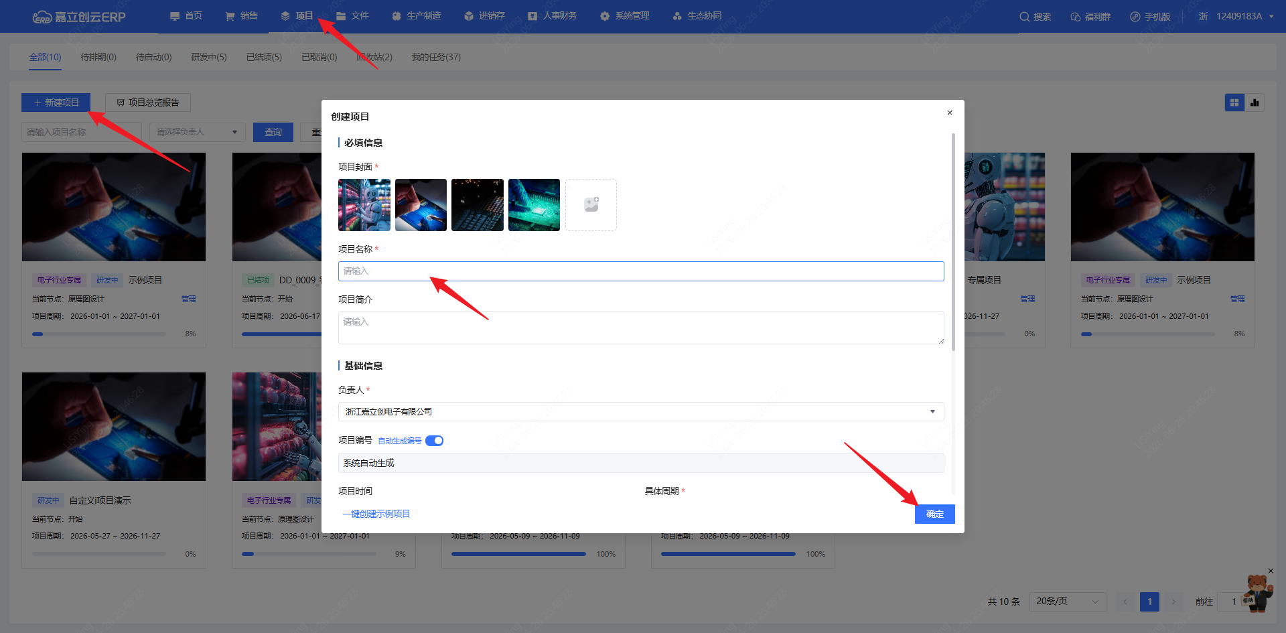Click the 系统自动生成 project number field

pyautogui.click(x=641, y=463)
